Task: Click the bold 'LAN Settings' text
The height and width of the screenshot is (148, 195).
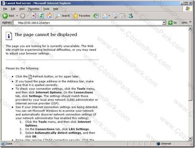Action: pyautogui.click(x=79, y=129)
